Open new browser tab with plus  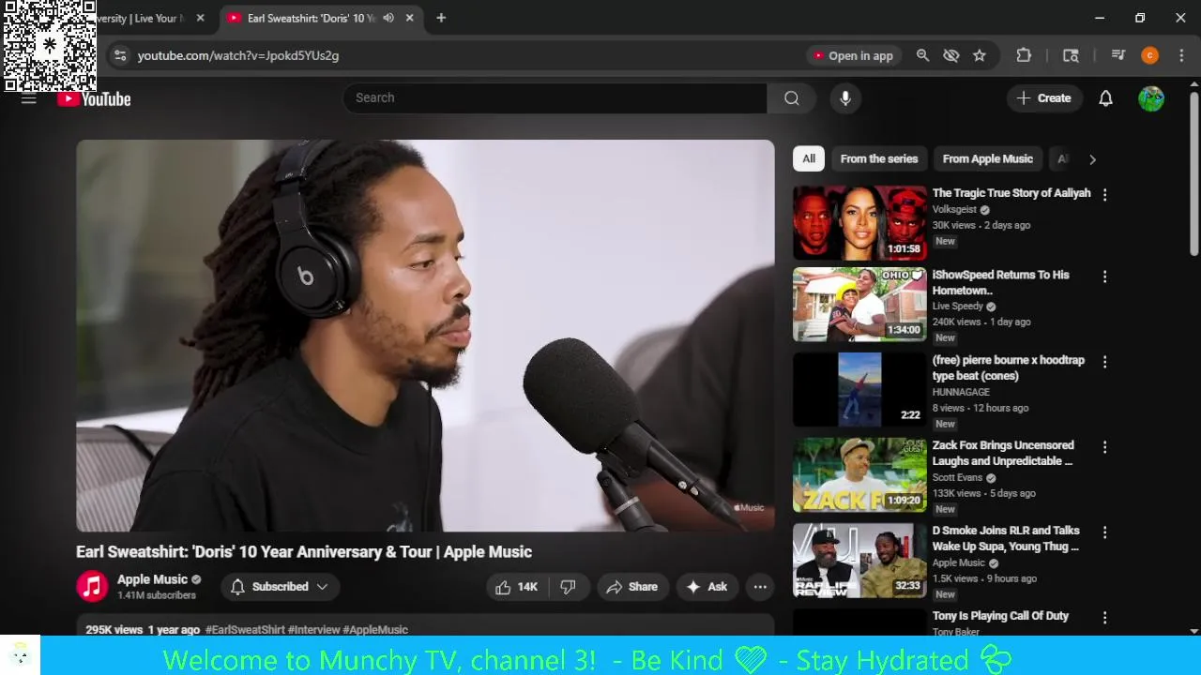click(x=441, y=18)
